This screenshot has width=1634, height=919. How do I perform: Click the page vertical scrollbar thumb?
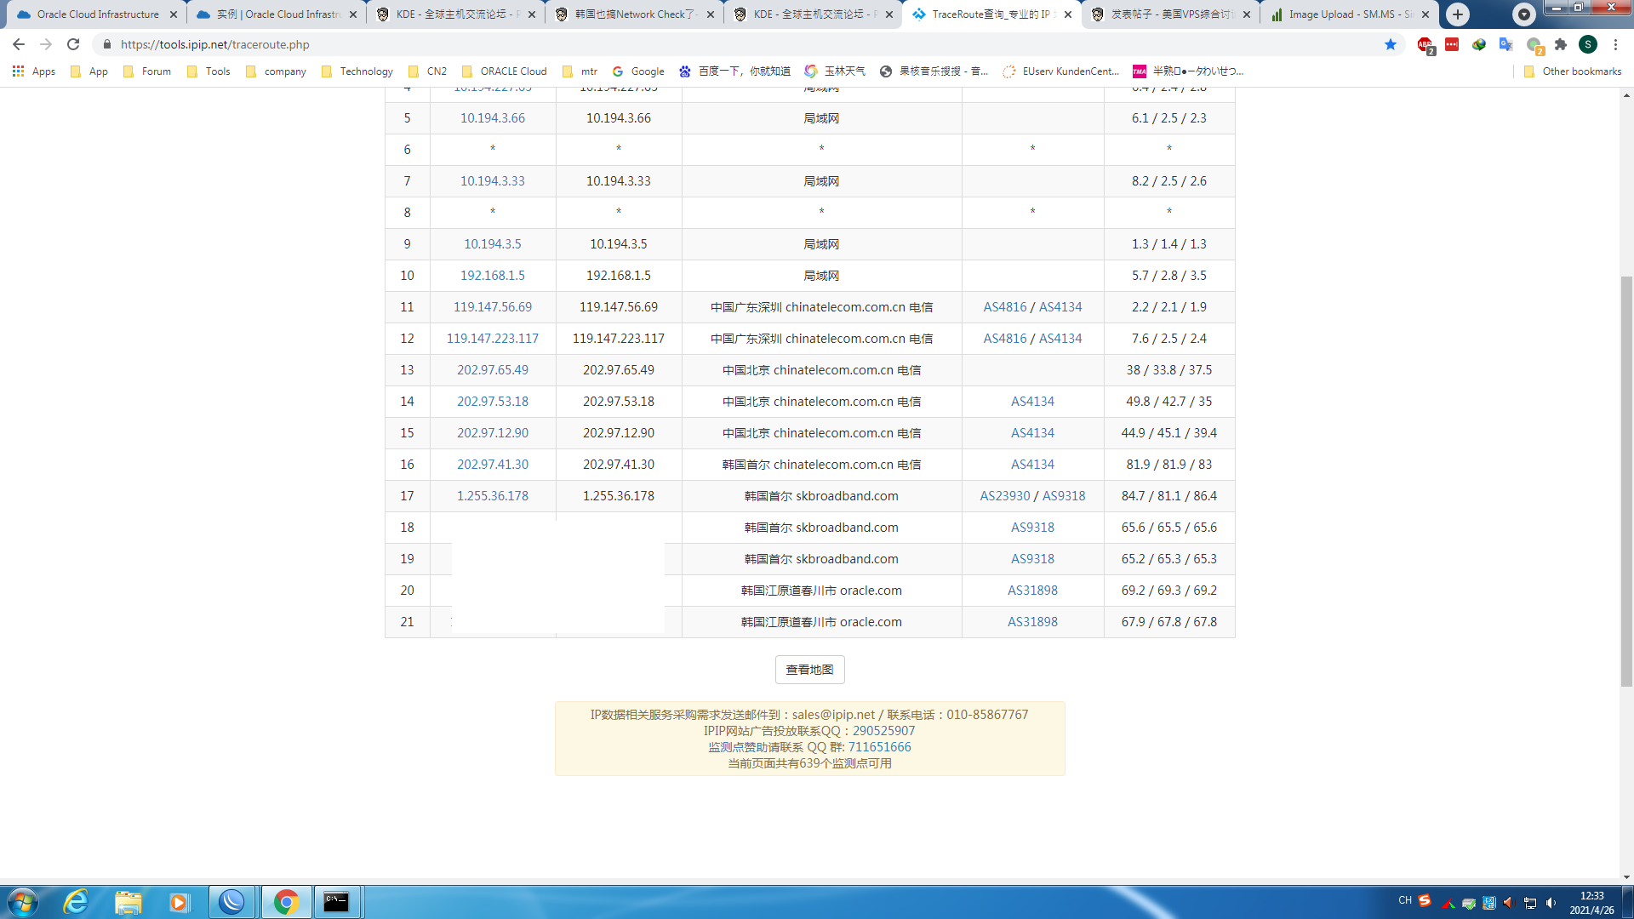click(1626, 481)
